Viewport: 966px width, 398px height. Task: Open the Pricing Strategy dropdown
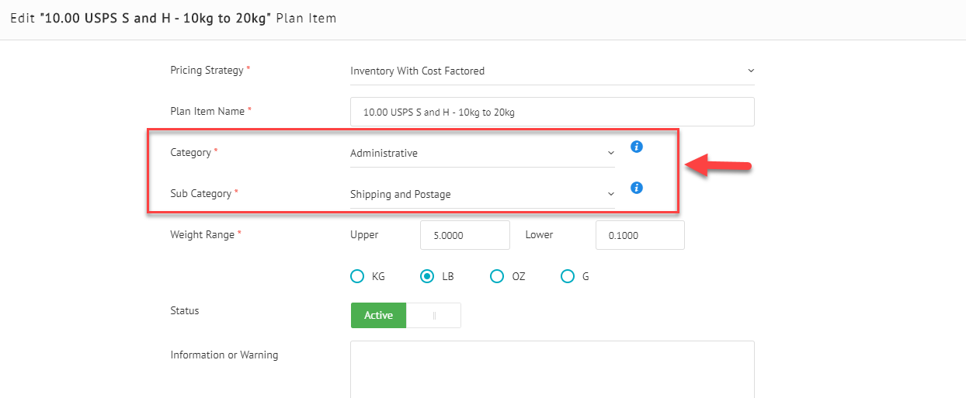(551, 71)
